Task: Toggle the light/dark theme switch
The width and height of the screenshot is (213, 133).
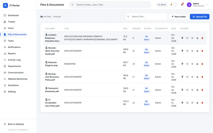Action: click(x=173, y=5)
